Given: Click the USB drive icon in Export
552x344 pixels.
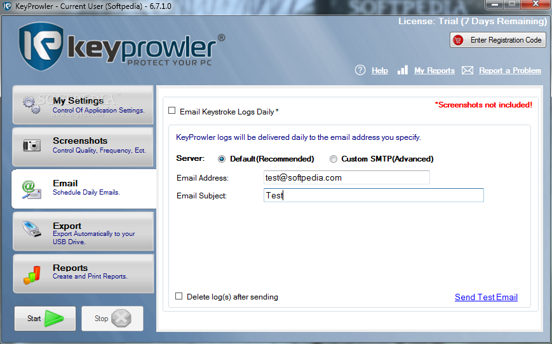Looking at the screenshot, I should coord(31,229).
